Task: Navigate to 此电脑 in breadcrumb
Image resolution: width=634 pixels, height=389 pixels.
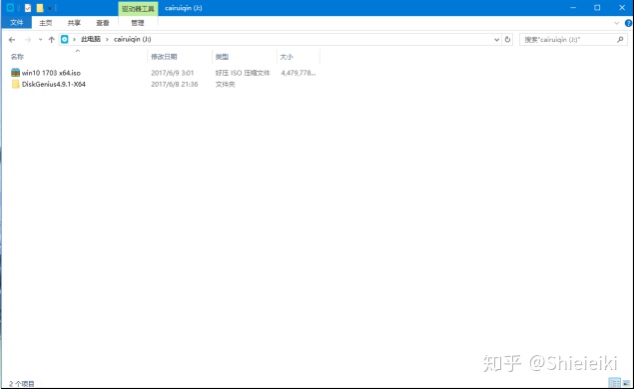Action: [x=91, y=39]
